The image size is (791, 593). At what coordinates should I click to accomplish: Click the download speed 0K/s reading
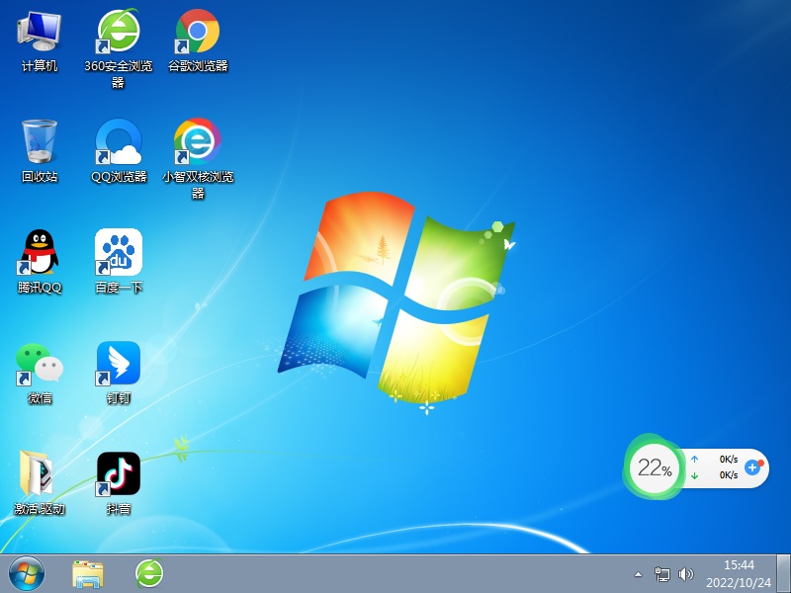(x=729, y=475)
